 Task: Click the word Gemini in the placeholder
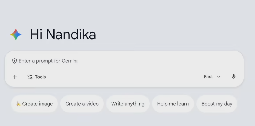click(69, 61)
